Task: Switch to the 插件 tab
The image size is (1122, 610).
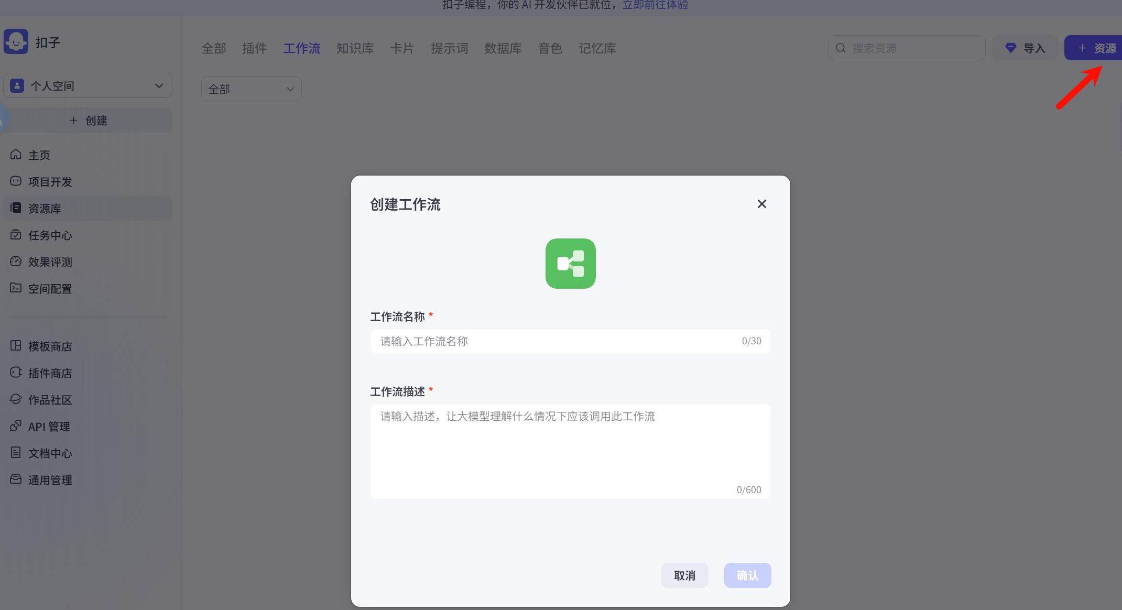Action: (255, 48)
